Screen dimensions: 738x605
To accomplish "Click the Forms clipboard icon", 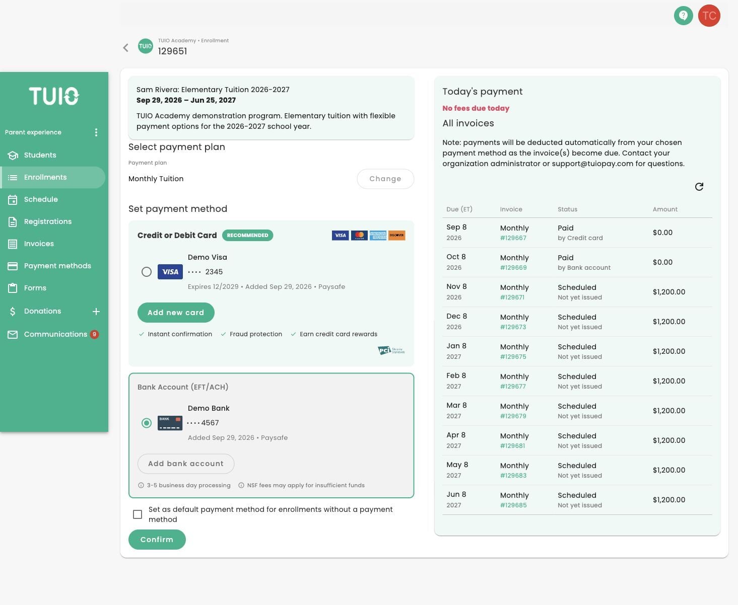I will 13,288.
